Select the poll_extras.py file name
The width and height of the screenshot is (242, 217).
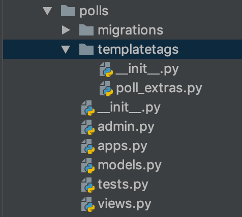coord(159,89)
